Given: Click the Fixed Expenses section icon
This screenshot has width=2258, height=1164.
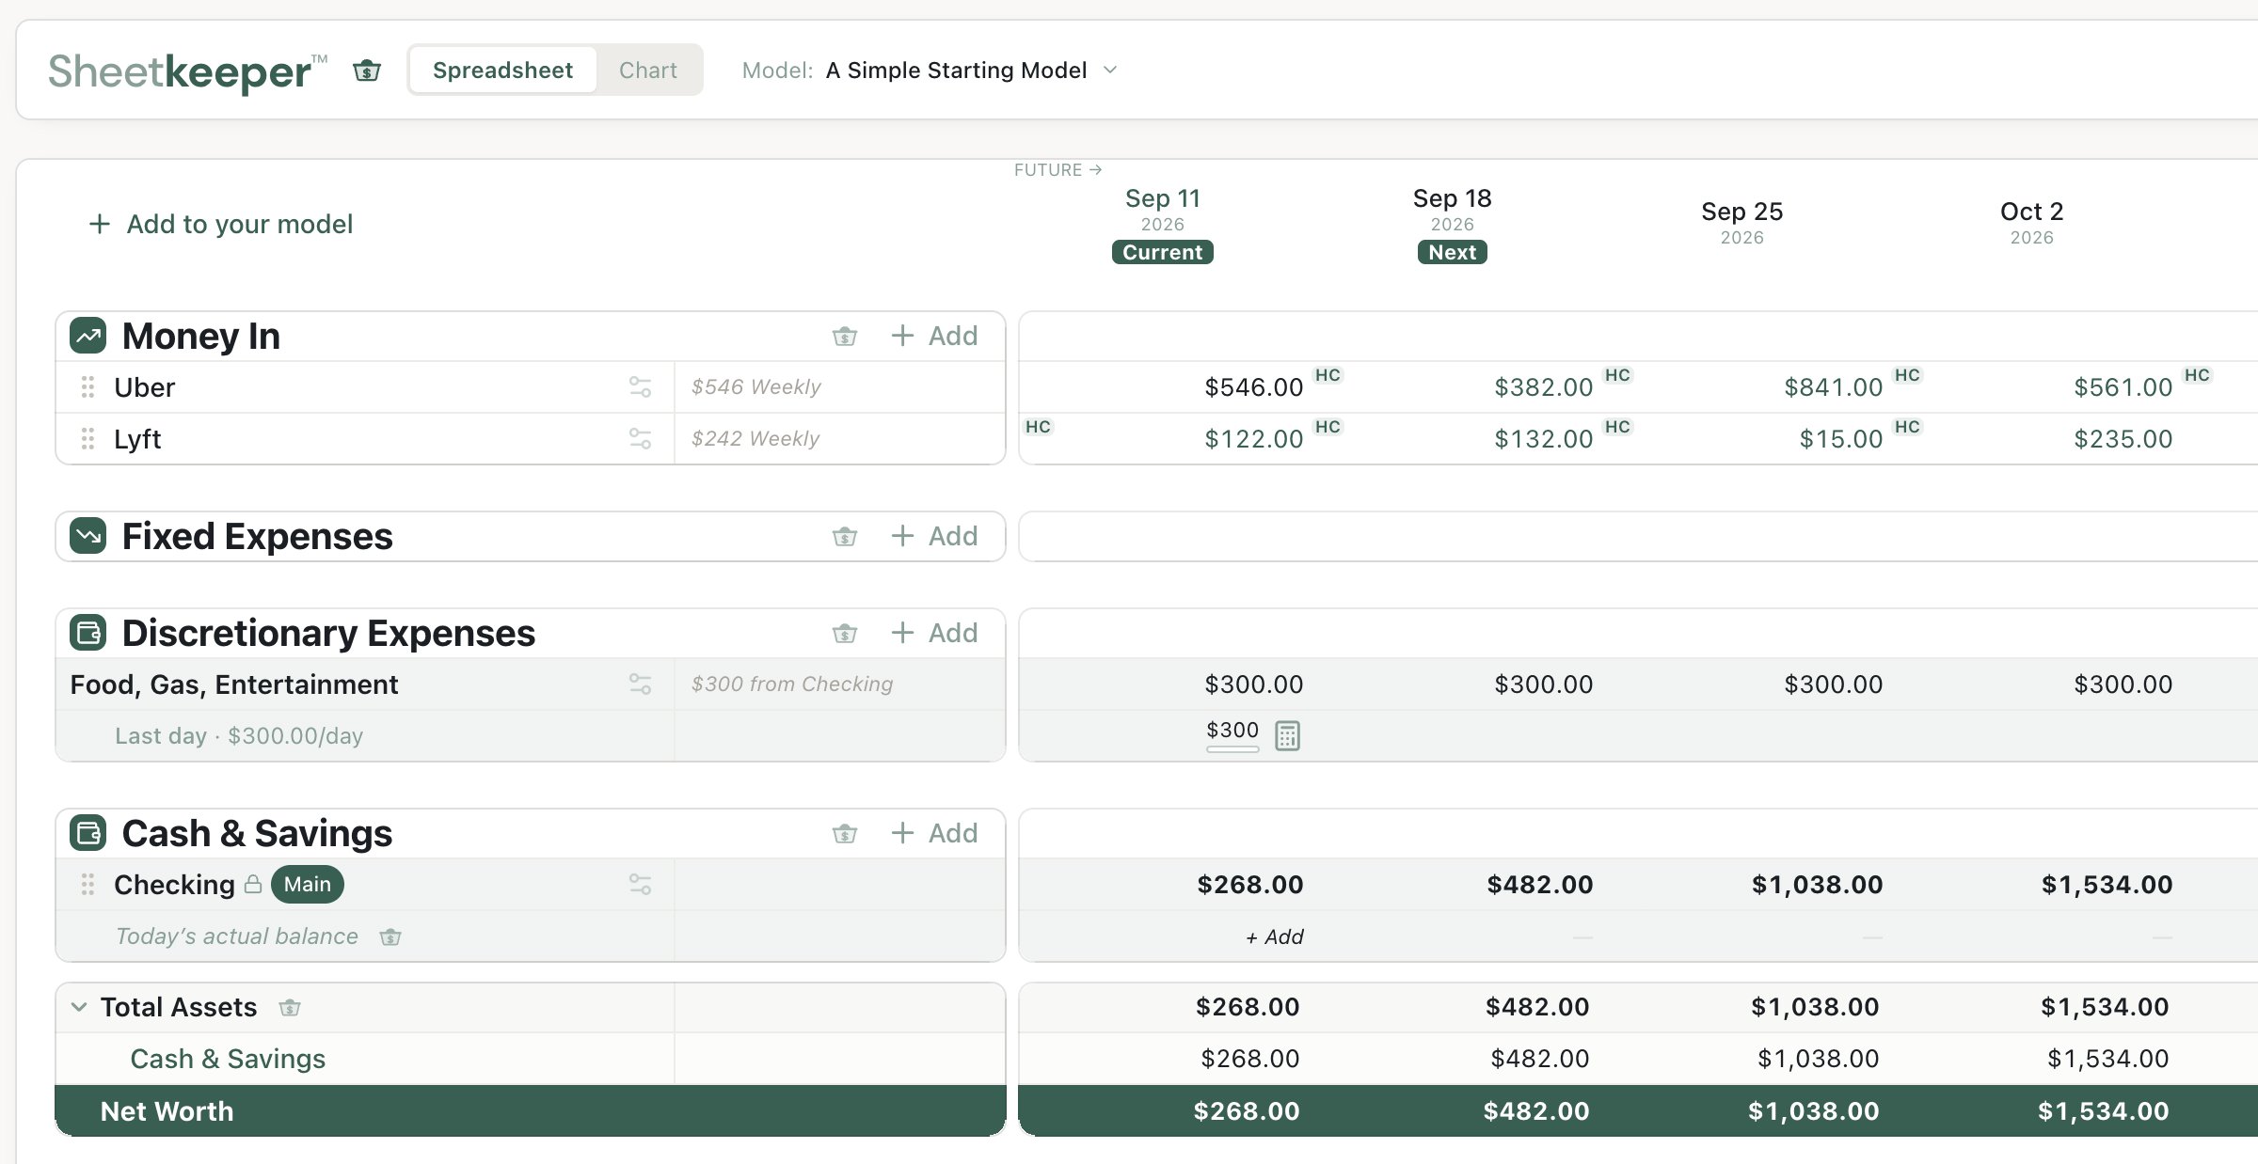Looking at the screenshot, I should coord(88,536).
